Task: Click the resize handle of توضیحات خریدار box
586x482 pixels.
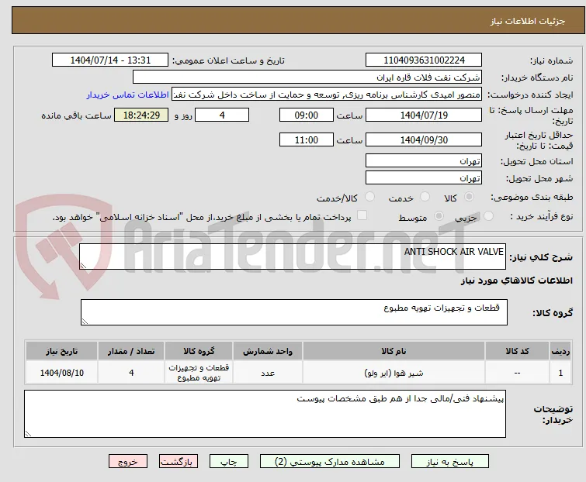Action: click(x=29, y=433)
